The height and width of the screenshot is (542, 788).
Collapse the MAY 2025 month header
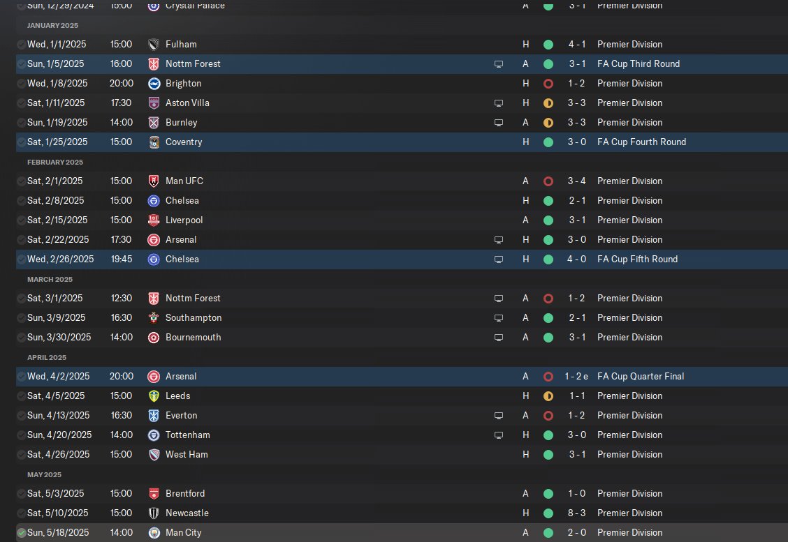pos(44,474)
